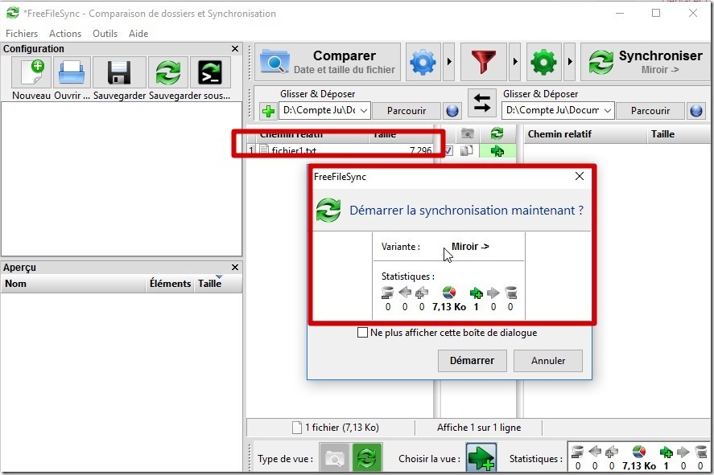This screenshot has width=714, height=475.
Task: Swap sides with the double arrow icon
Action: tap(481, 102)
